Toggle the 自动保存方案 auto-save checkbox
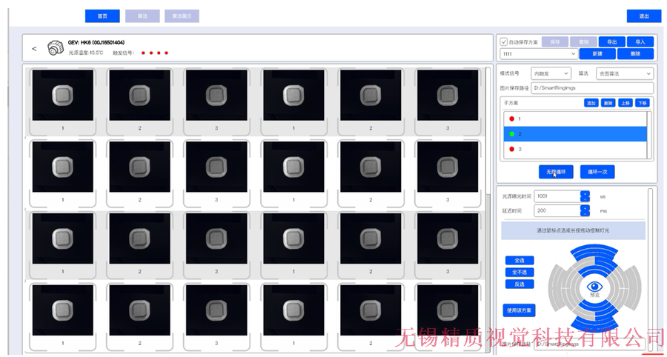667x357 pixels. (x=504, y=41)
